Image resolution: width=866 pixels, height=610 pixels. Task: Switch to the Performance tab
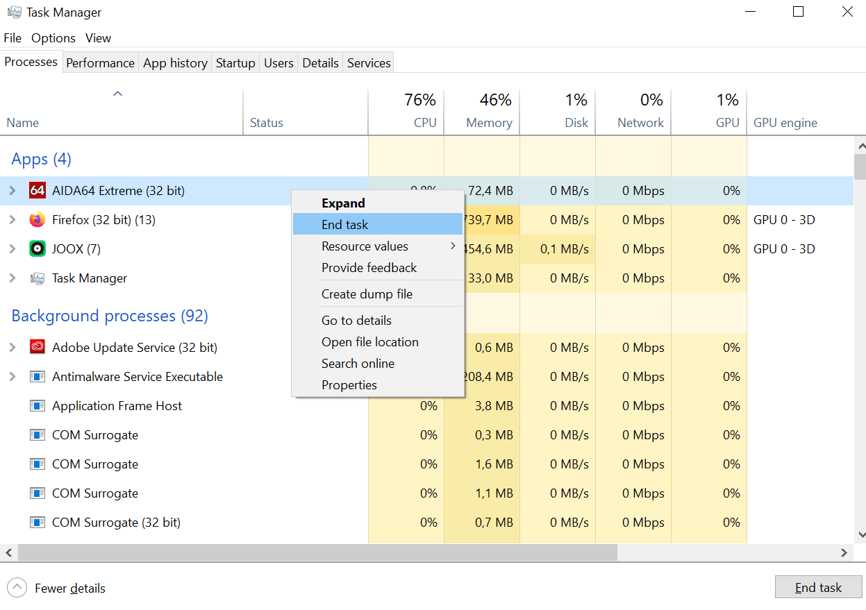100,63
